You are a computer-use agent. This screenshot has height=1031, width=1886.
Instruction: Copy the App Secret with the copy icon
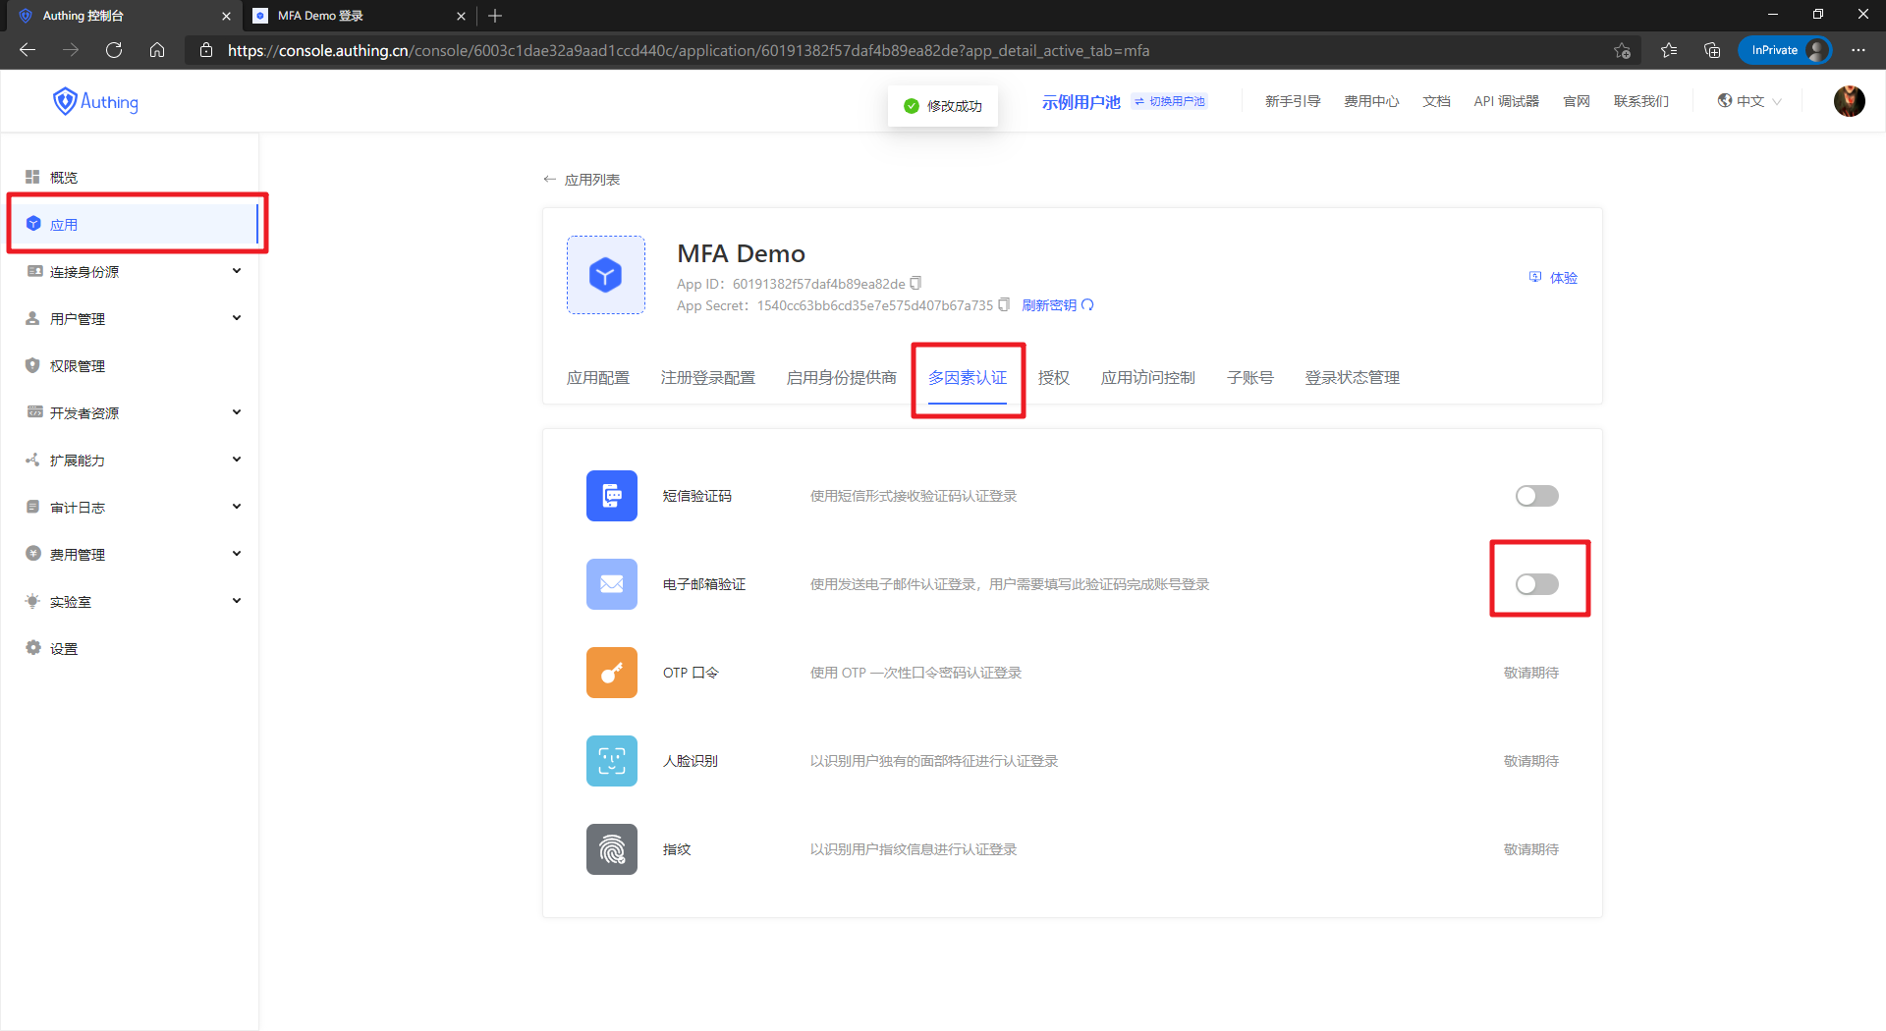coord(1004,304)
